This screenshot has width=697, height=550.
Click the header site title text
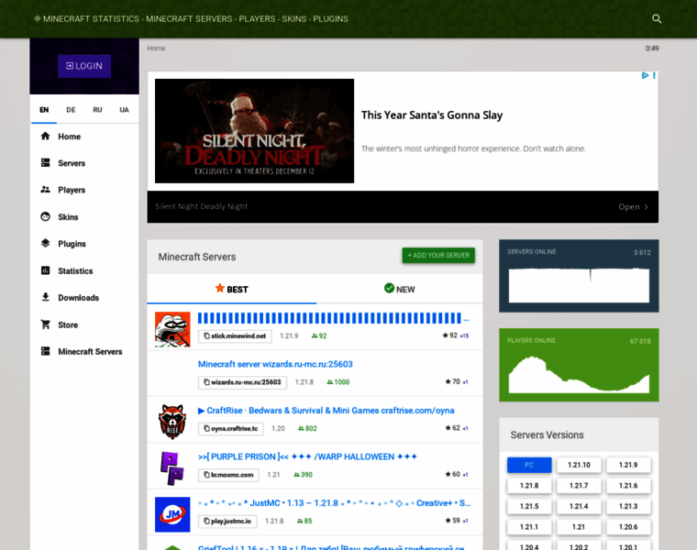pyautogui.click(x=195, y=18)
